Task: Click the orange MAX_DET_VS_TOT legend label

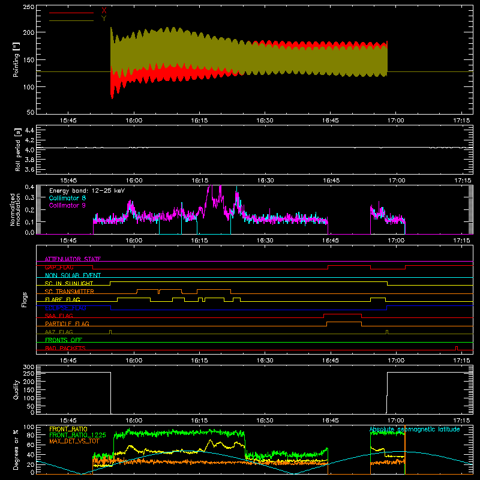Action: coord(74,441)
